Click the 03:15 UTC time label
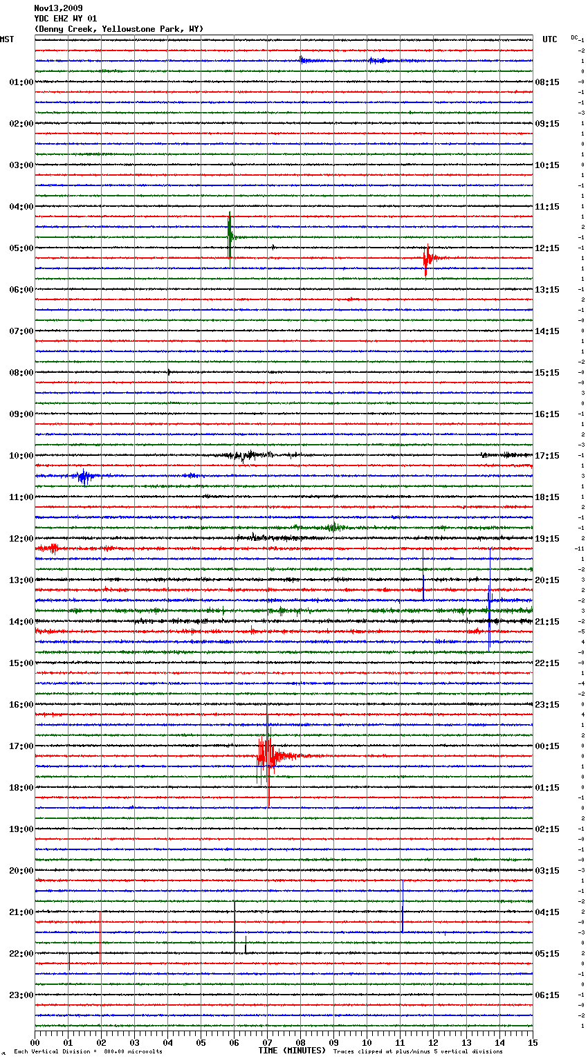This screenshot has width=588, height=1061. pos(547,871)
